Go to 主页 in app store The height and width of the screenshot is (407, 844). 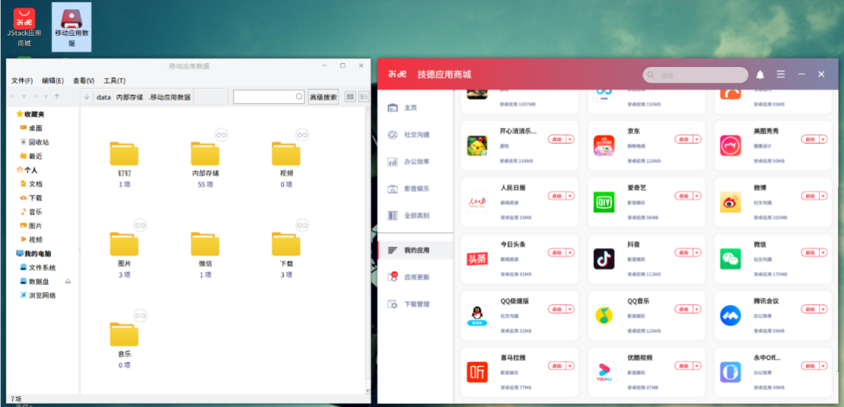tap(409, 108)
